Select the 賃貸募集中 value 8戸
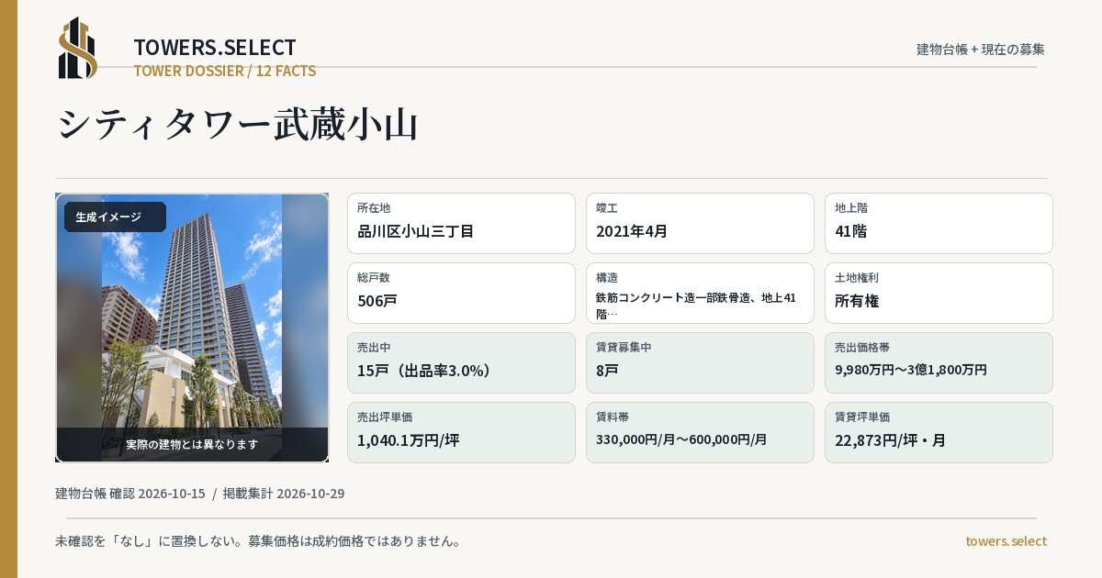The image size is (1102, 578). tap(607, 371)
